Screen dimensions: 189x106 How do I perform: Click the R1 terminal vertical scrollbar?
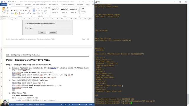[x=188, y=55]
